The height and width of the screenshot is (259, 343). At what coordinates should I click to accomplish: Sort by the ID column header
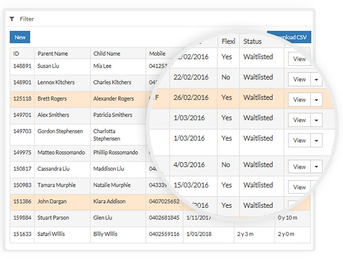click(x=16, y=54)
